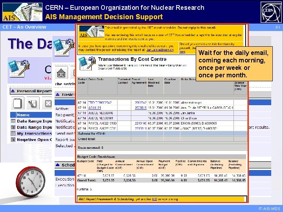The width and height of the screenshot is (283, 212).
Task: Click the JODCL ND300341 order code cell
Action: [x=102, y=118]
